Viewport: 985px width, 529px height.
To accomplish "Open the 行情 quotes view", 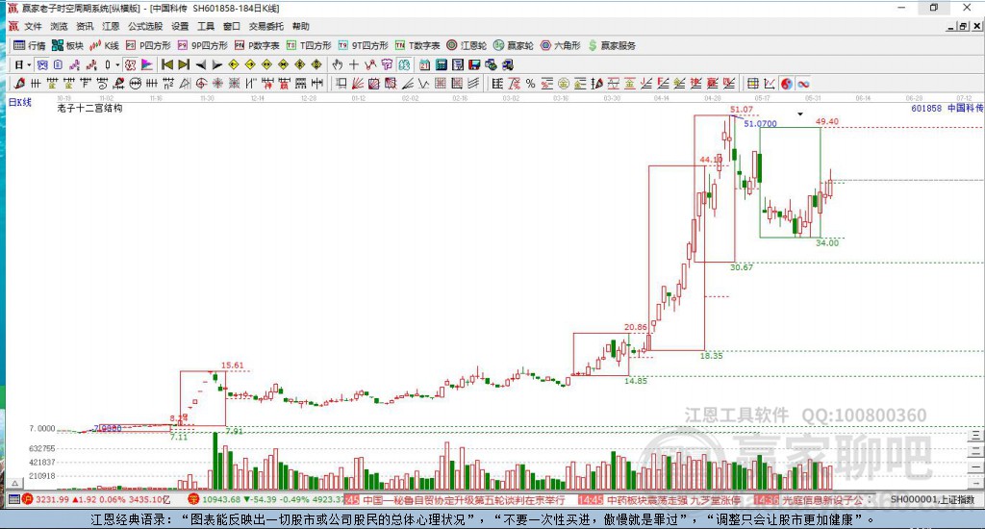I will point(30,45).
